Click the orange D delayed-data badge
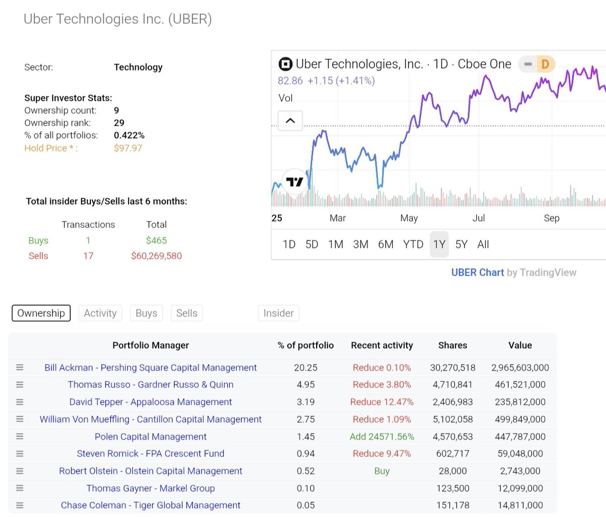The image size is (606, 517). point(545,64)
